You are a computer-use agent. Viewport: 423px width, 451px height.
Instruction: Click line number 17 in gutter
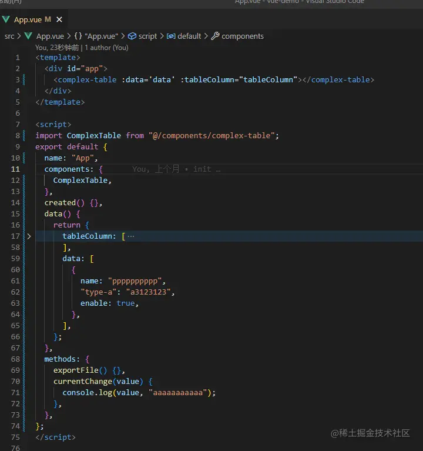coord(15,236)
